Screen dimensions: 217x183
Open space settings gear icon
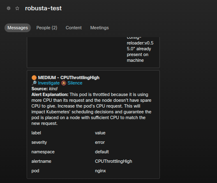[9, 8]
